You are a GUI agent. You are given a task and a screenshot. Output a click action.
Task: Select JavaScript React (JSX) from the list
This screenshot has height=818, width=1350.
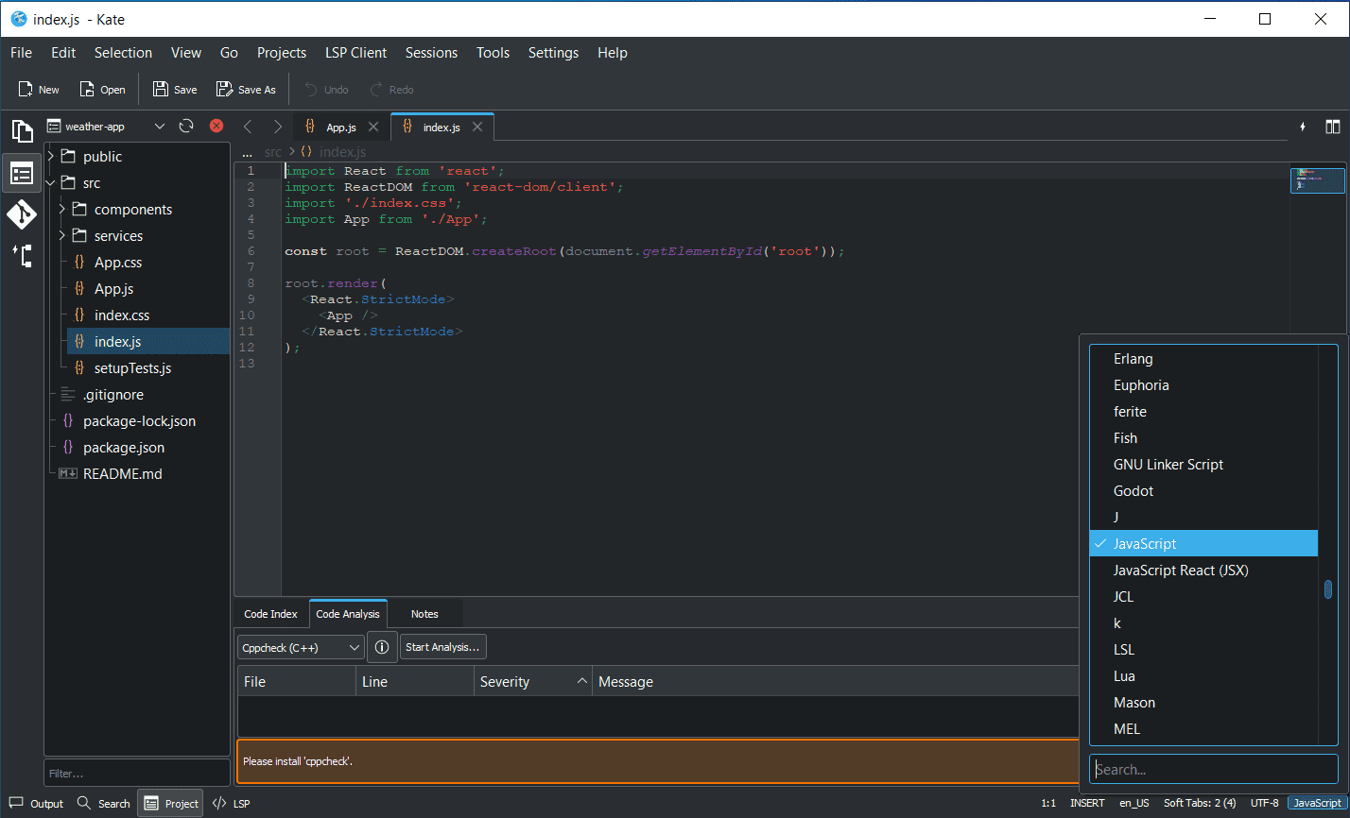[1180, 571]
